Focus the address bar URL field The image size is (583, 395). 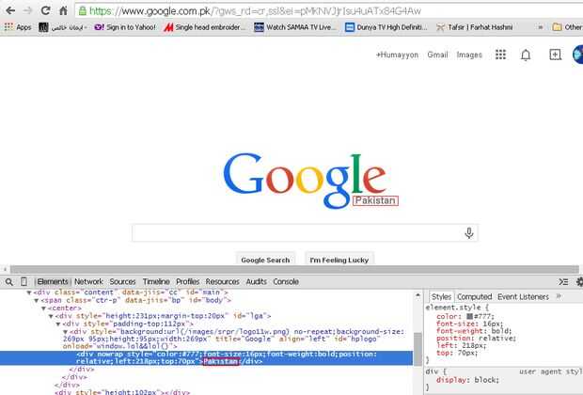pyautogui.click(x=329, y=11)
